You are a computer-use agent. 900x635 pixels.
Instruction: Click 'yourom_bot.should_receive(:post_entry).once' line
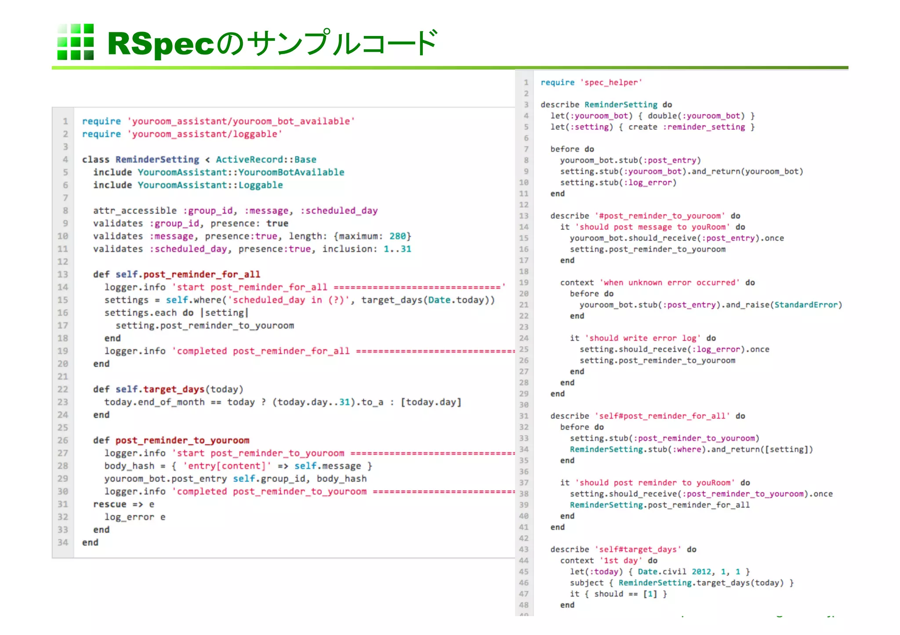point(677,238)
